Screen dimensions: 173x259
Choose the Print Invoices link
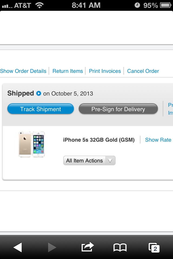(105, 71)
